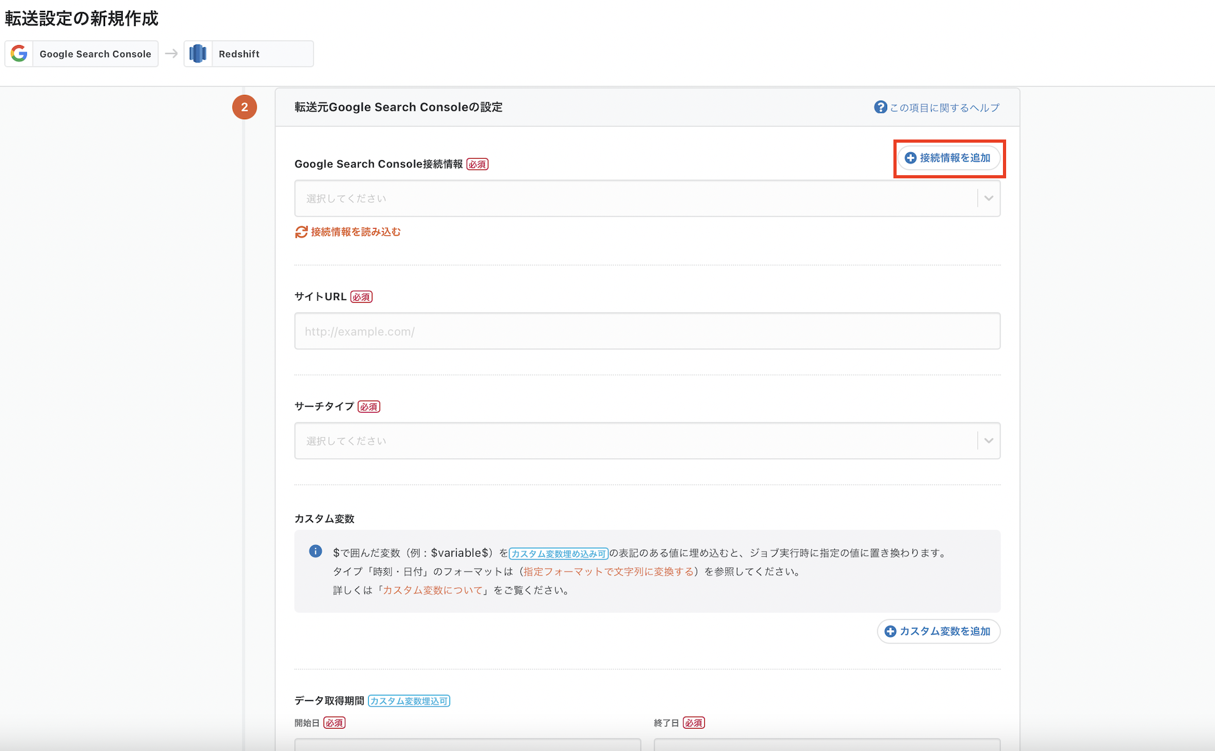Open the サーチタイプ dropdown
This screenshot has height=751, width=1215.
647,441
